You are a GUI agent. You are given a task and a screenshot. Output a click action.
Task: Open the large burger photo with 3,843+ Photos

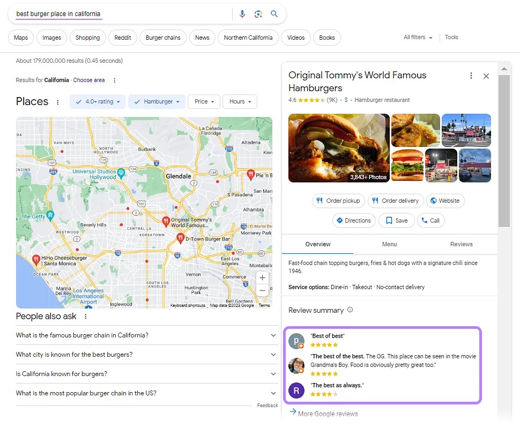339,148
